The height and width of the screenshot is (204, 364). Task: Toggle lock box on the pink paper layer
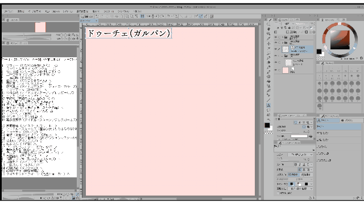coord(279,70)
